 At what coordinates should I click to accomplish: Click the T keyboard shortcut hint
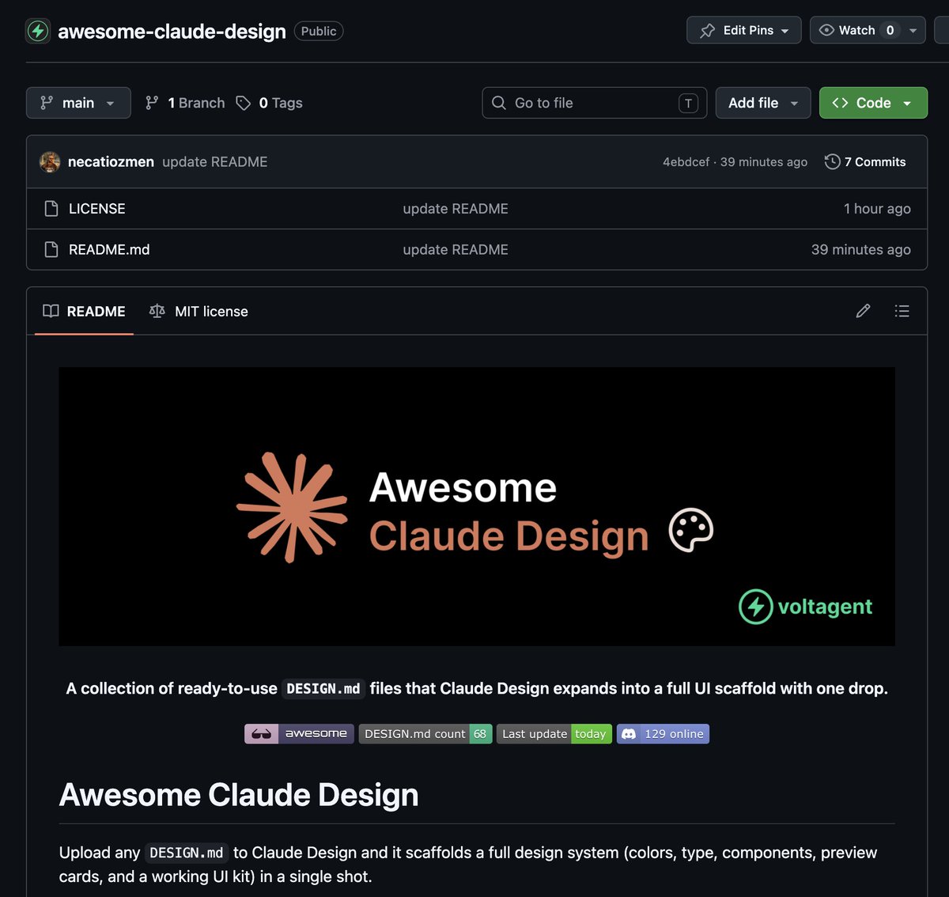688,103
